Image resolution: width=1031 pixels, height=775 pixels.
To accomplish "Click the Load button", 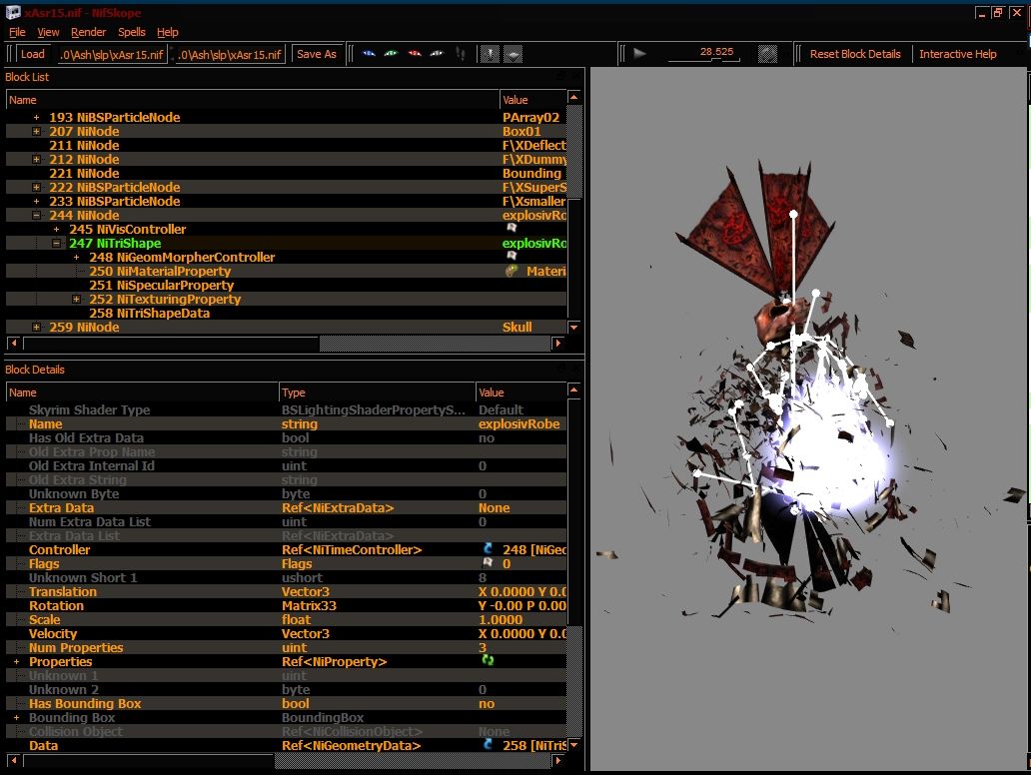I will 33,54.
